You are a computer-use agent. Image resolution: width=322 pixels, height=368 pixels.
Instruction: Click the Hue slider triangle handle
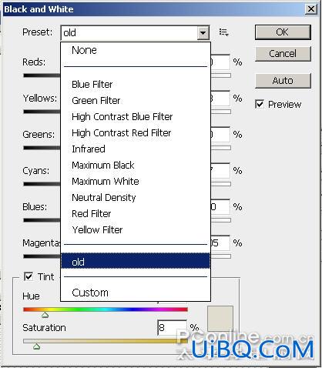pos(45,315)
